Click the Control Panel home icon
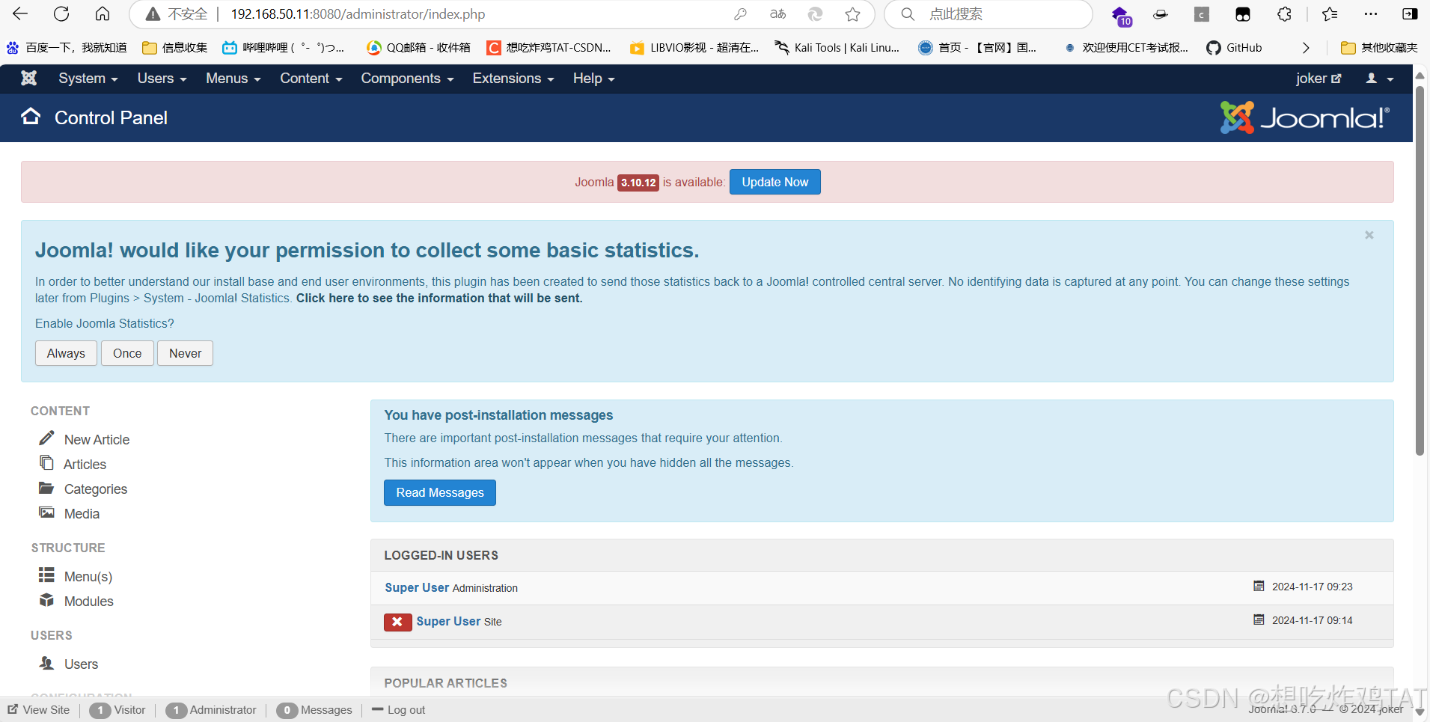The height and width of the screenshot is (722, 1430). coord(31,116)
